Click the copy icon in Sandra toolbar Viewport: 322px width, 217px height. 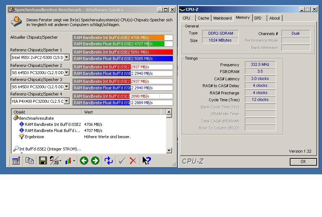click(x=30, y=161)
